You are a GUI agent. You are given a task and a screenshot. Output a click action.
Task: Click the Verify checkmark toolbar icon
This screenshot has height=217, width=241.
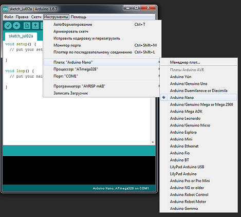pyautogui.click(x=8, y=26)
